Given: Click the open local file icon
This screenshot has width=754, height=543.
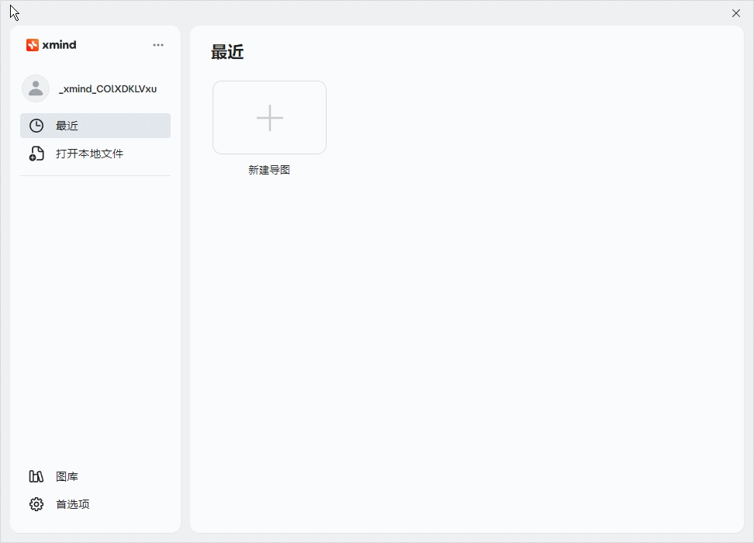Looking at the screenshot, I should coord(36,154).
